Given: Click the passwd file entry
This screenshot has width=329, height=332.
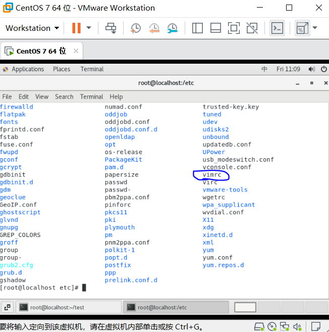Looking at the screenshot, I should coord(116,182).
